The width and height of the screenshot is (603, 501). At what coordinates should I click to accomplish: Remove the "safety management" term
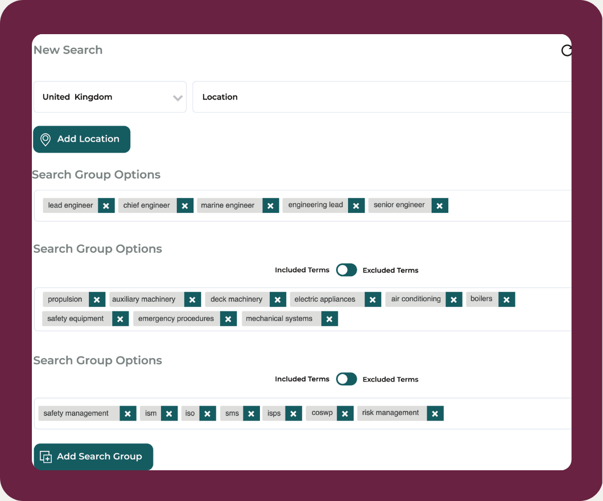click(127, 413)
